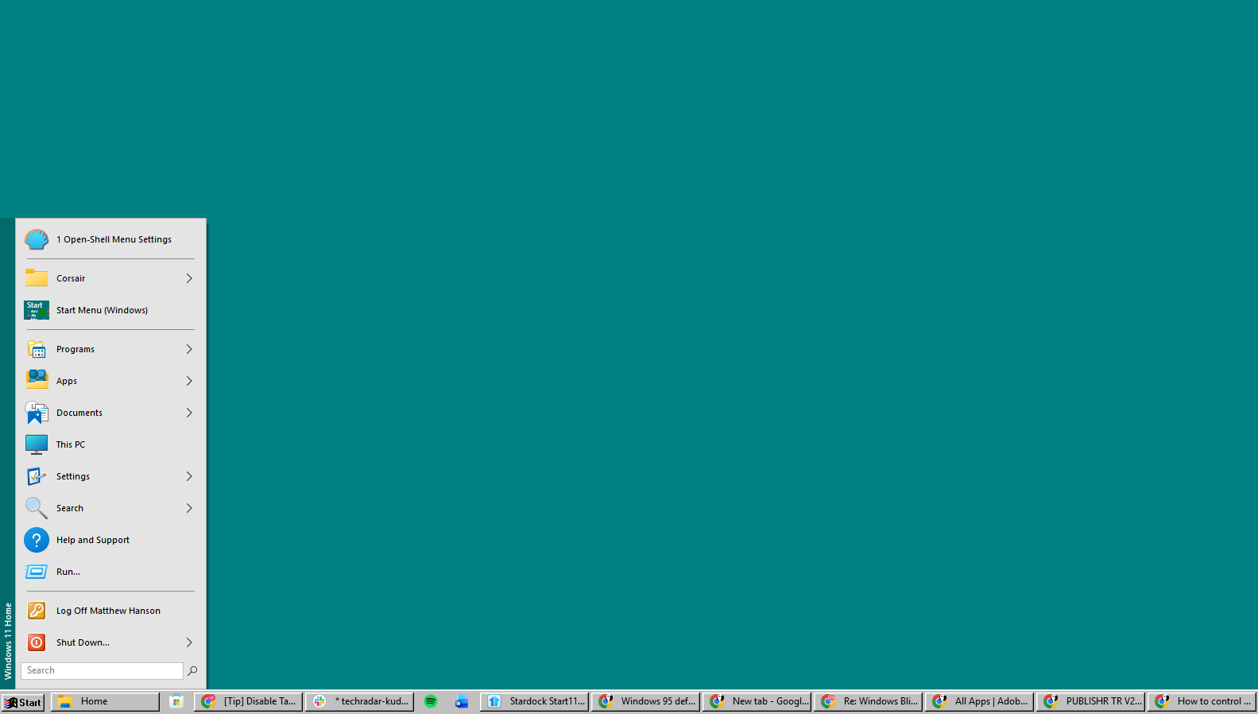Choose Log Off Matthew Hanson
Viewport: 1258px width, 714px height.
[110, 611]
